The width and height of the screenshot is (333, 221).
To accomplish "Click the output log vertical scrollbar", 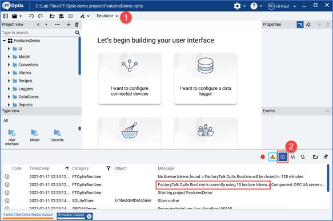I will pyautogui.click(x=328, y=178).
